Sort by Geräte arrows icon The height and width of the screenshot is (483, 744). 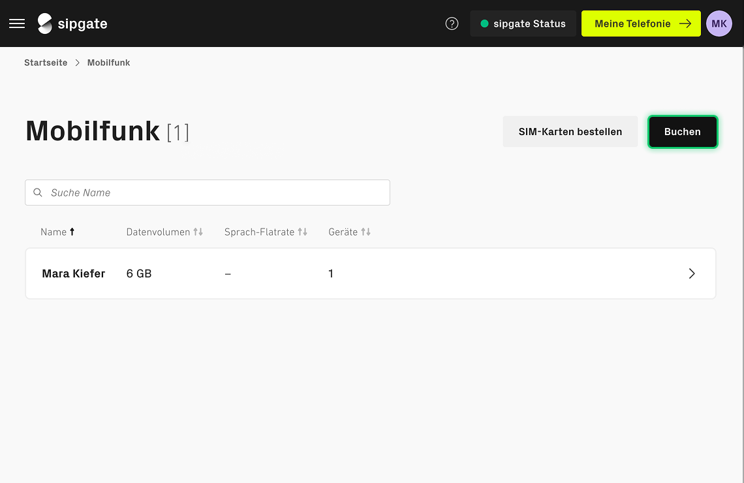pos(365,232)
